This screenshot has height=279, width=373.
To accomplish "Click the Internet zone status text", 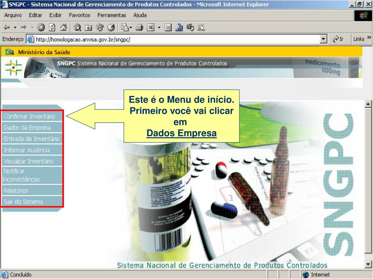I will [320, 275].
